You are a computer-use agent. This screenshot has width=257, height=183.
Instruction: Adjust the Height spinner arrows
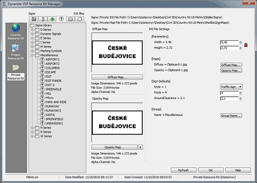pyautogui.click(x=240, y=48)
